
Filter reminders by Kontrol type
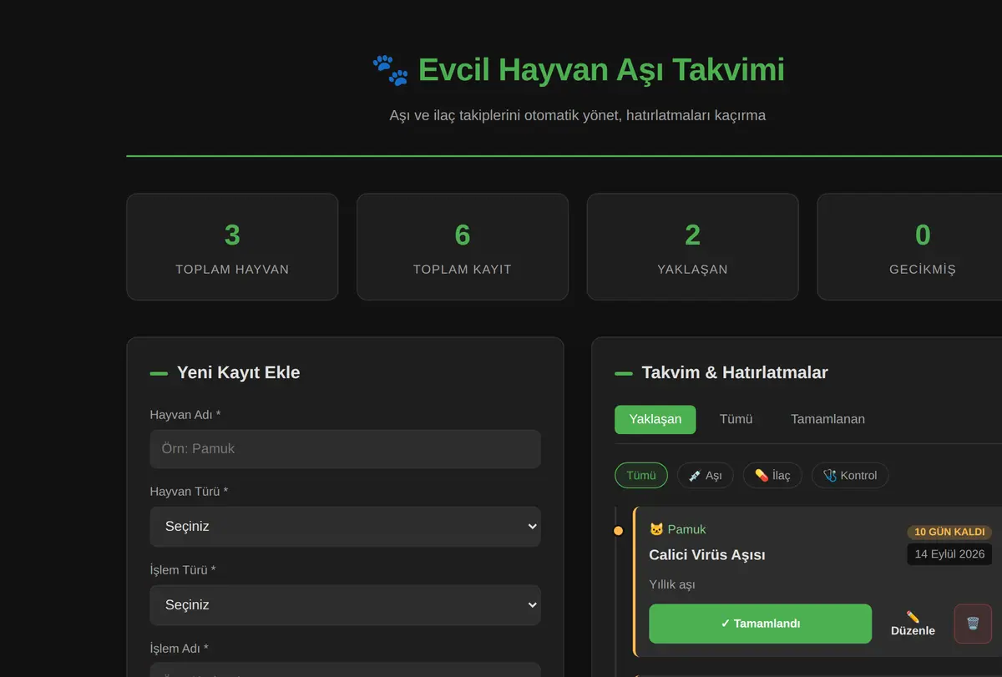click(850, 475)
